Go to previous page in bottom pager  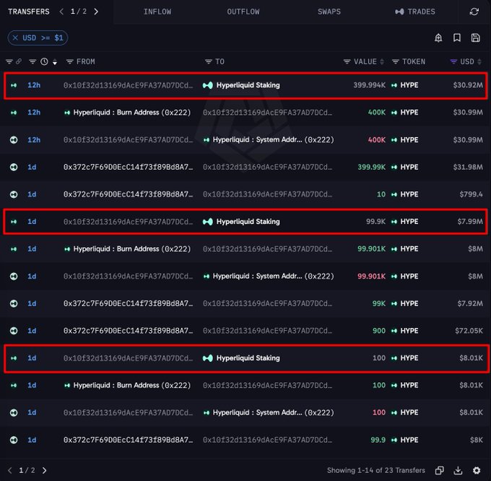[10, 470]
